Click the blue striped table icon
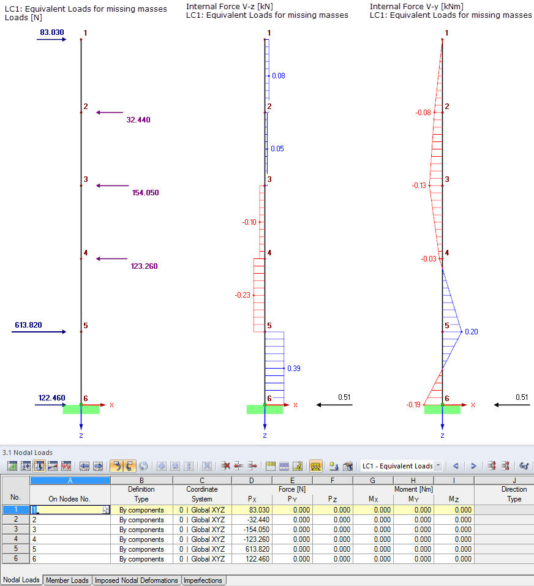Viewport: 534px width, 586px height. [x=284, y=466]
